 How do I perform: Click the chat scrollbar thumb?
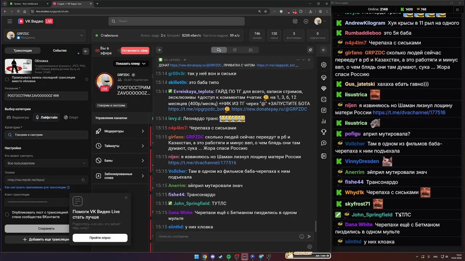click(315, 227)
